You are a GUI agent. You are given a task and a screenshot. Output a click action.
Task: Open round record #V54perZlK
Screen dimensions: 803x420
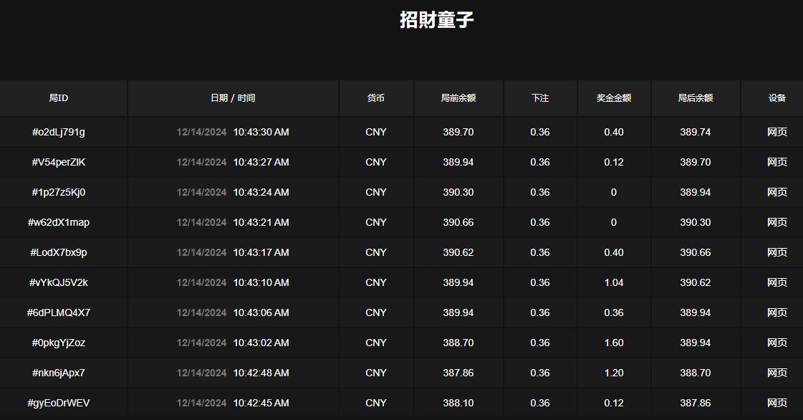[x=58, y=162]
